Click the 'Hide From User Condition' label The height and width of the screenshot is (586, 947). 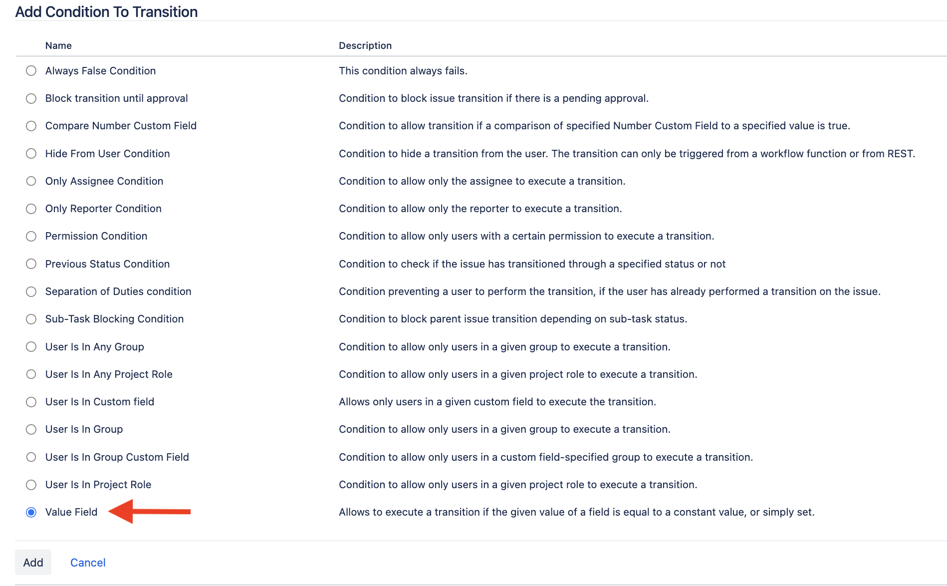pyautogui.click(x=107, y=154)
